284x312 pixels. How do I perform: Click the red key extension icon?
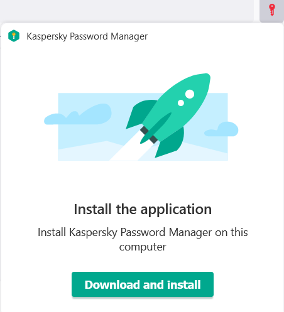tap(271, 10)
